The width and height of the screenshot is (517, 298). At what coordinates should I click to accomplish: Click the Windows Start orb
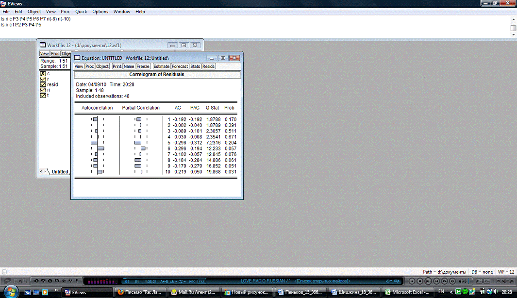point(9,292)
